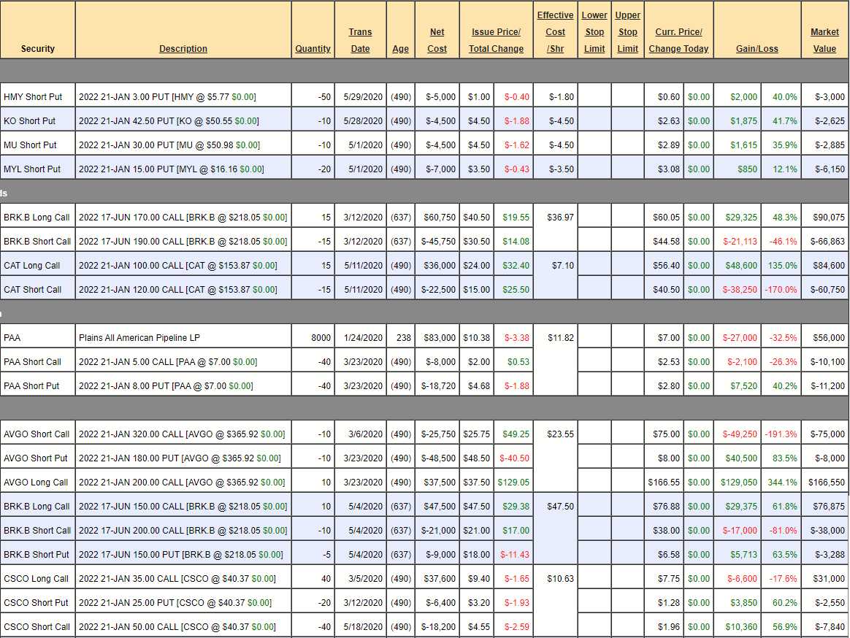Select CAT Long Call market value $84,600
The width and height of the screenshot is (850, 638).
pos(825,266)
